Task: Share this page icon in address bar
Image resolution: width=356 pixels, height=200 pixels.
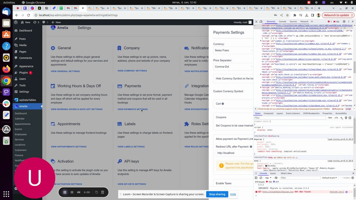Action: (281, 15)
